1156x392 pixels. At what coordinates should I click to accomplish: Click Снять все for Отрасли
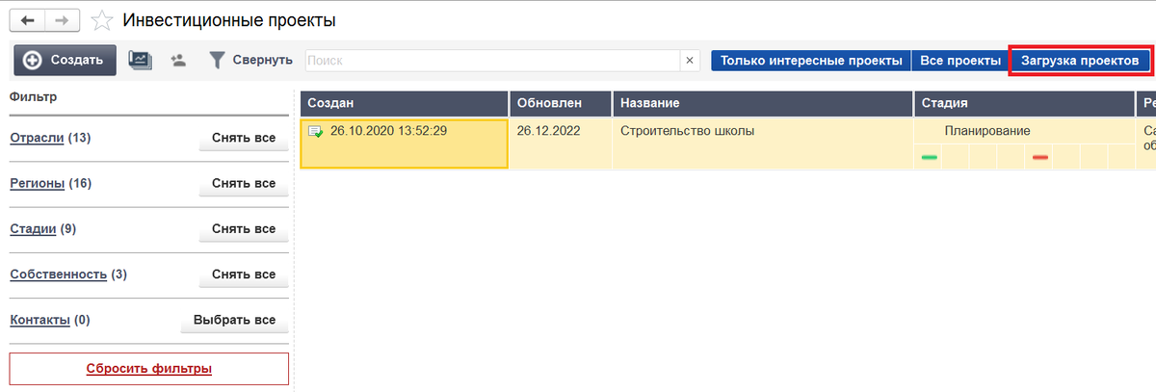pyautogui.click(x=244, y=139)
